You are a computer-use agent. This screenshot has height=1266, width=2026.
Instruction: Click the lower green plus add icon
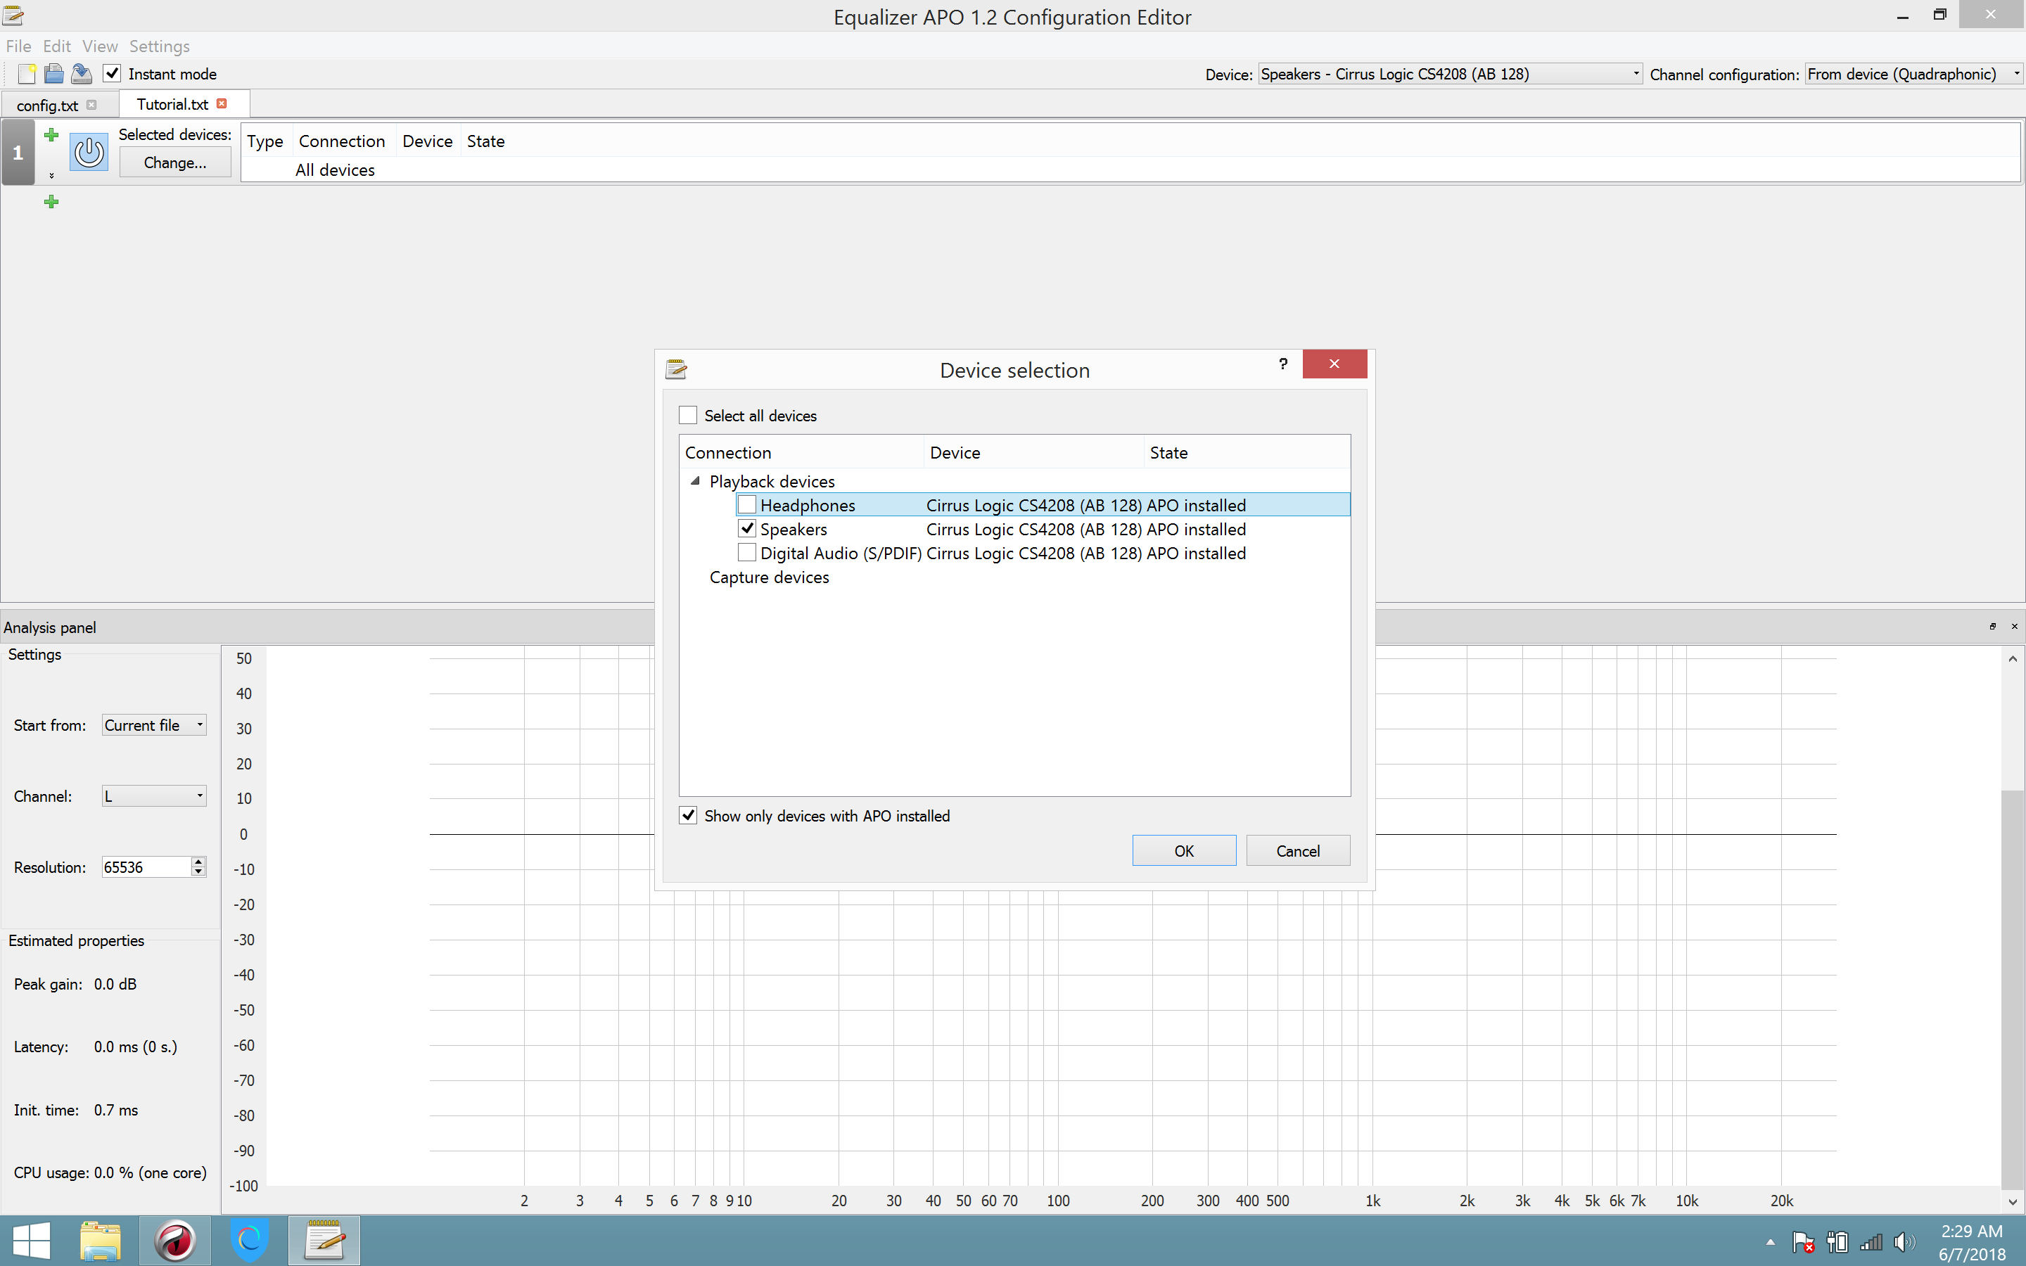(x=51, y=202)
